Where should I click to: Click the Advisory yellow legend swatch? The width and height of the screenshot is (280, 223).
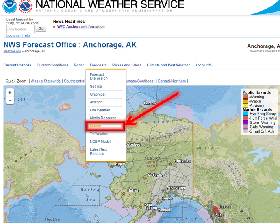245,105
